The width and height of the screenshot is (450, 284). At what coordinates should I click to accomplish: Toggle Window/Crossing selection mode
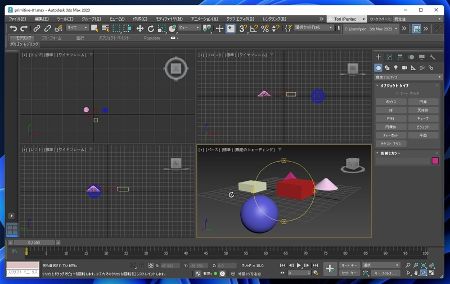pos(127,28)
